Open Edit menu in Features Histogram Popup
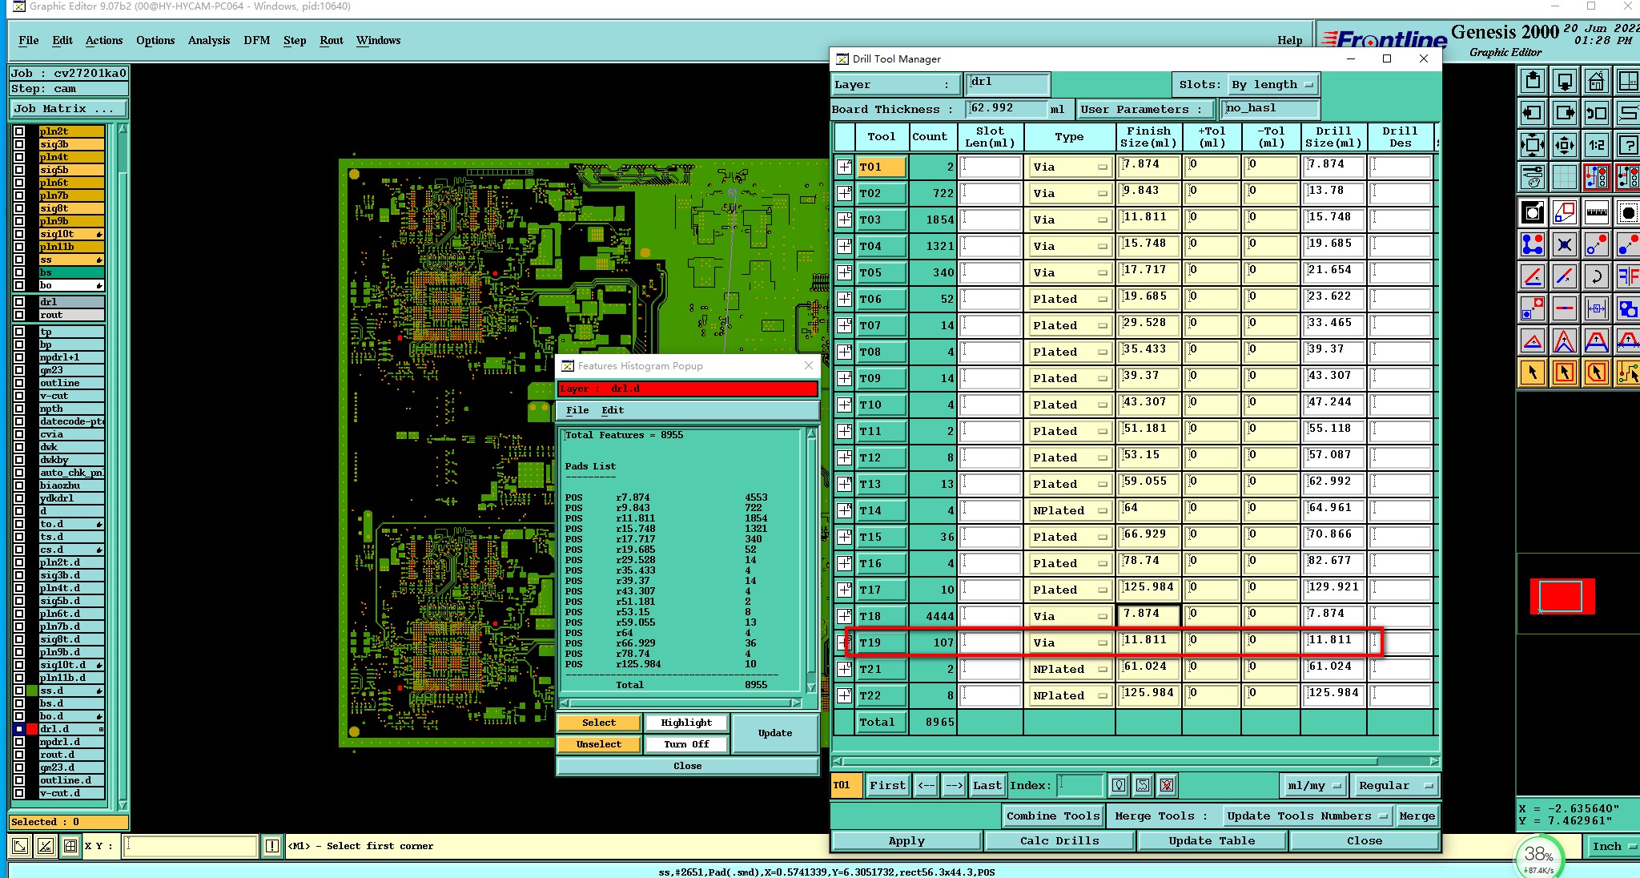The image size is (1640, 878). coord(613,410)
